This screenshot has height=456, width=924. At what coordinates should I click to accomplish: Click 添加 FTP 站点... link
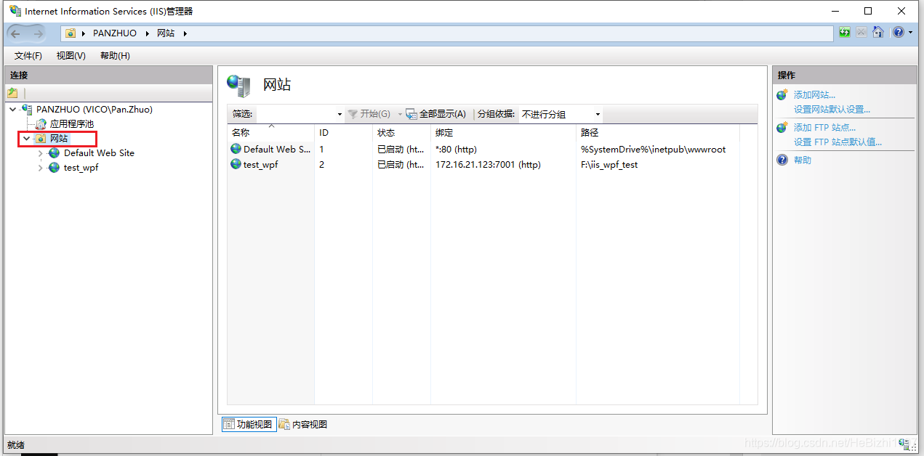point(824,128)
